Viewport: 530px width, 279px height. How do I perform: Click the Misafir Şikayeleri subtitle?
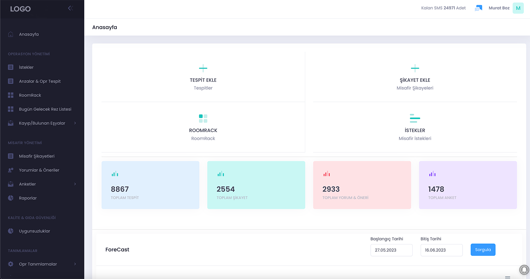[415, 88]
